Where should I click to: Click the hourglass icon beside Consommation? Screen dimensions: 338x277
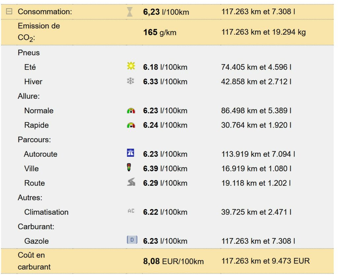click(130, 12)
